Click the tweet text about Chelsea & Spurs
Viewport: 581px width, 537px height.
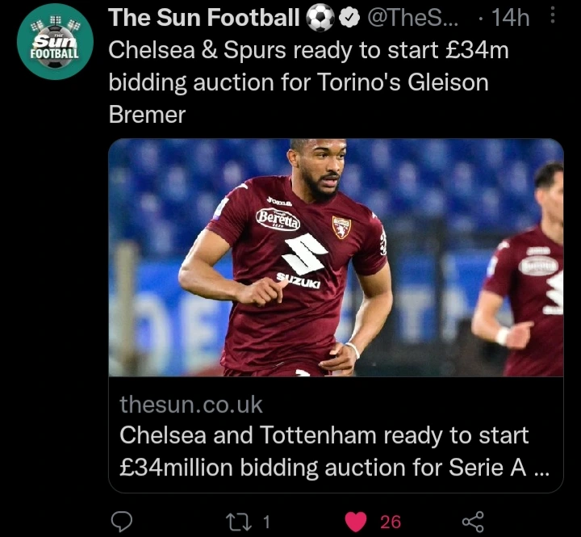(x=308, y=82)
